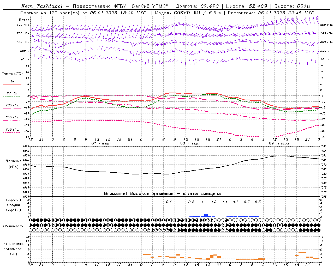Click the 07 января date label
This screenshot has height=267, width=334.
[101, 143]
